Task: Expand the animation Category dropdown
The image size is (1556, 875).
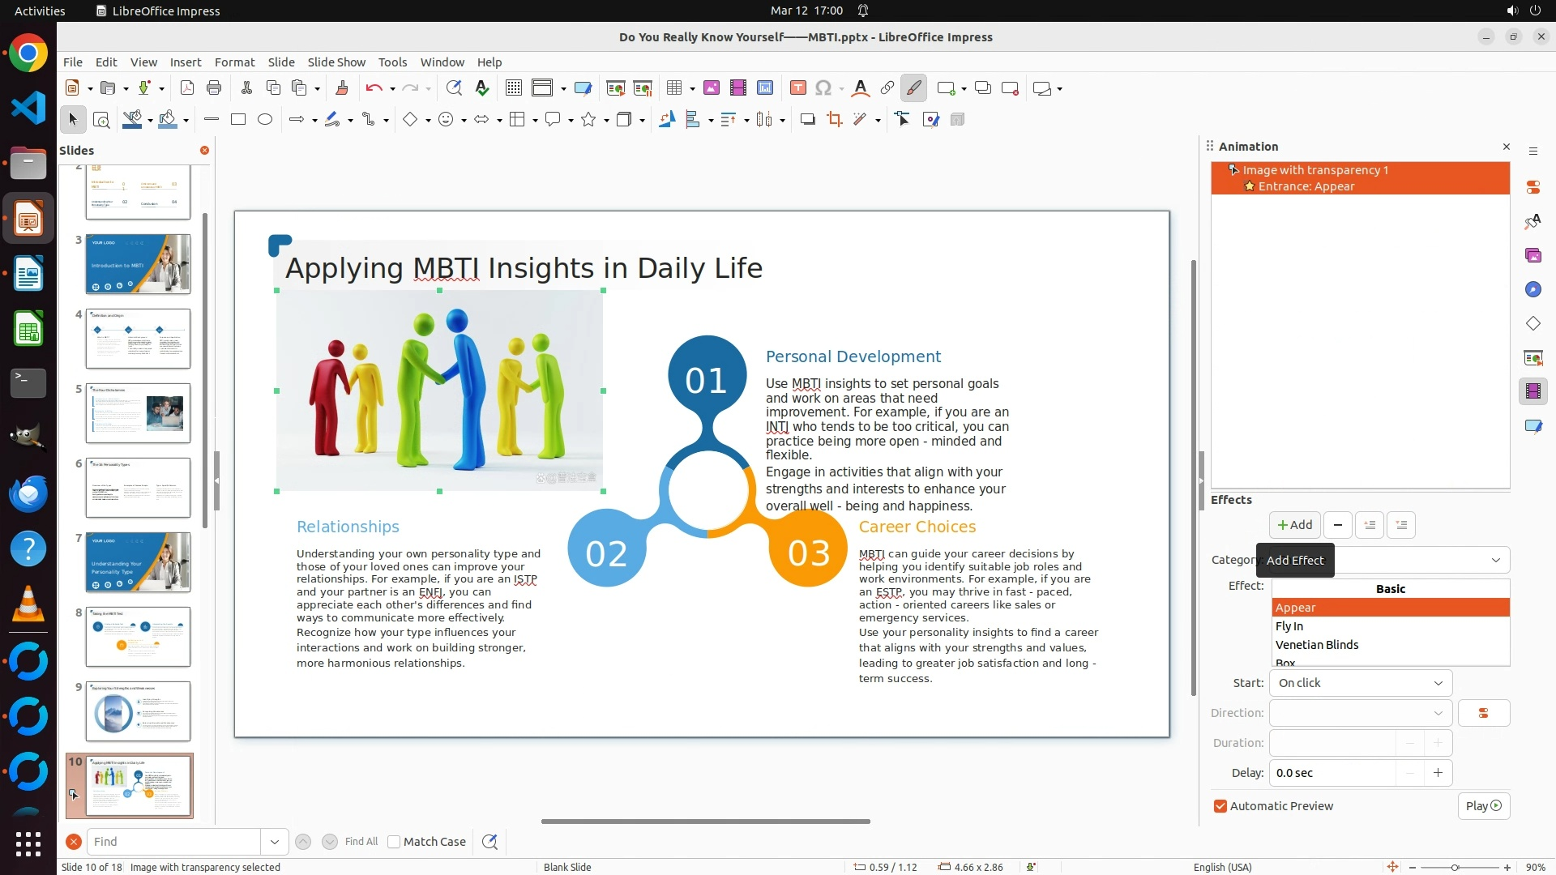Action: [1495, 560]
